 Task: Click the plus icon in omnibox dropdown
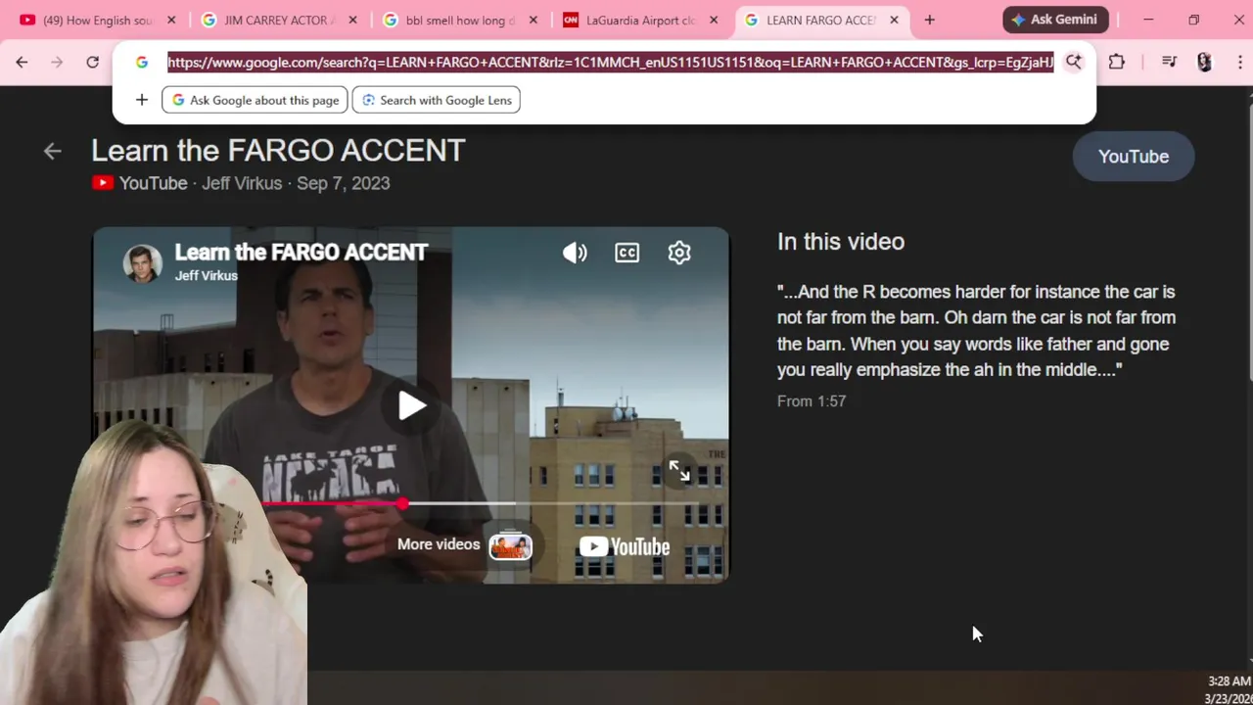(x=141, y=100)
